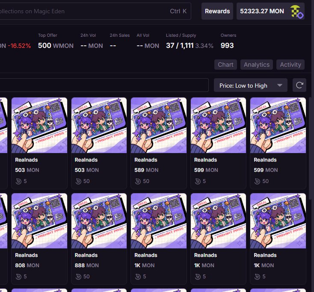Click the 993 owners value
Image resolution: width=314 pixels, height=292 pixels.
[227, 46]
